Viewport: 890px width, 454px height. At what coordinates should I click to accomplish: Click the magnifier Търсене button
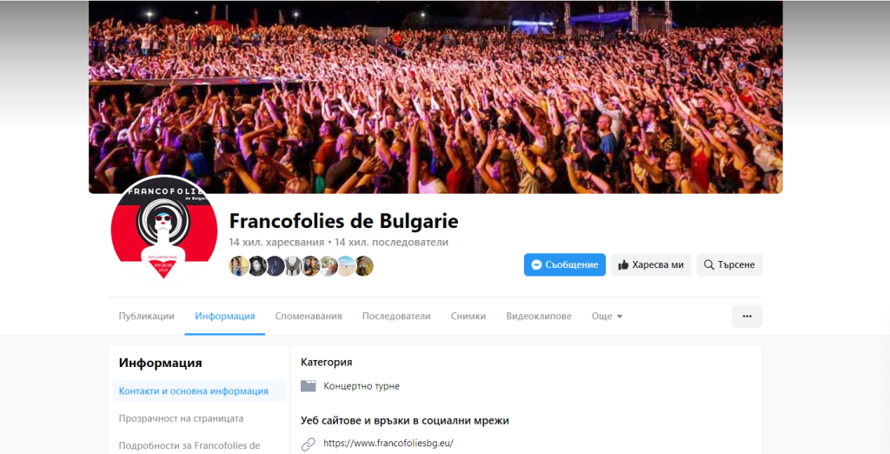click(729, 264)
